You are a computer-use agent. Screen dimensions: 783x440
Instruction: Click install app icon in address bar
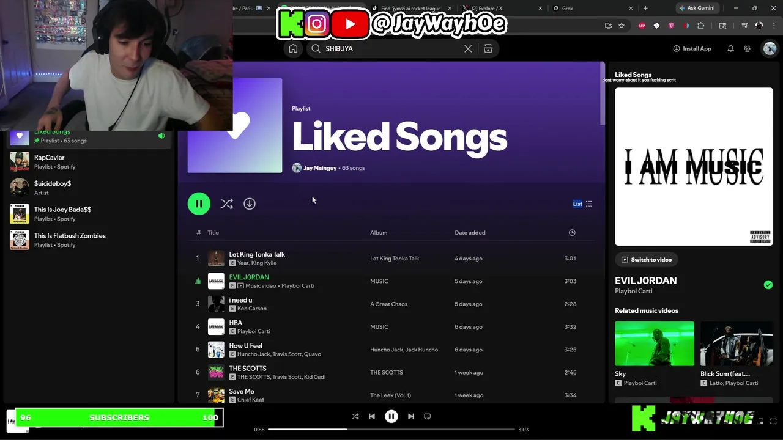[x=608, y=26]
